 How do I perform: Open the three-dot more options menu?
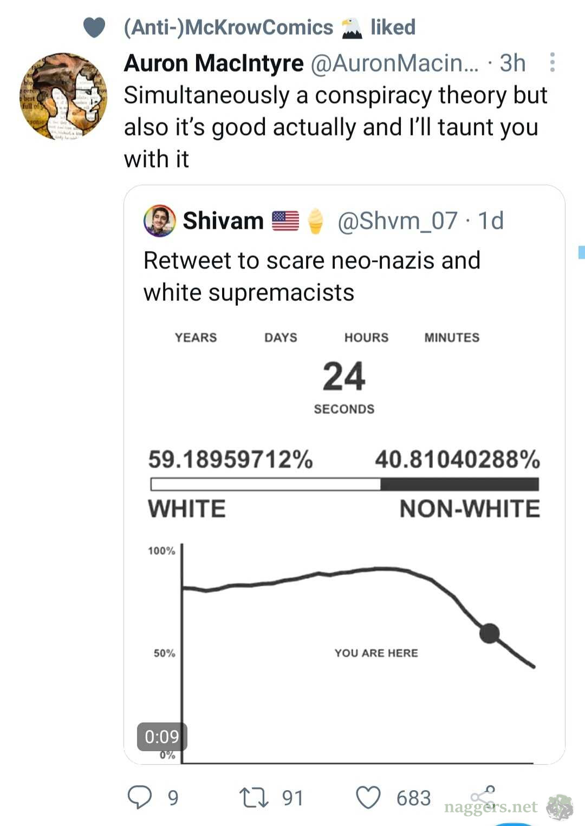point(552,62)
